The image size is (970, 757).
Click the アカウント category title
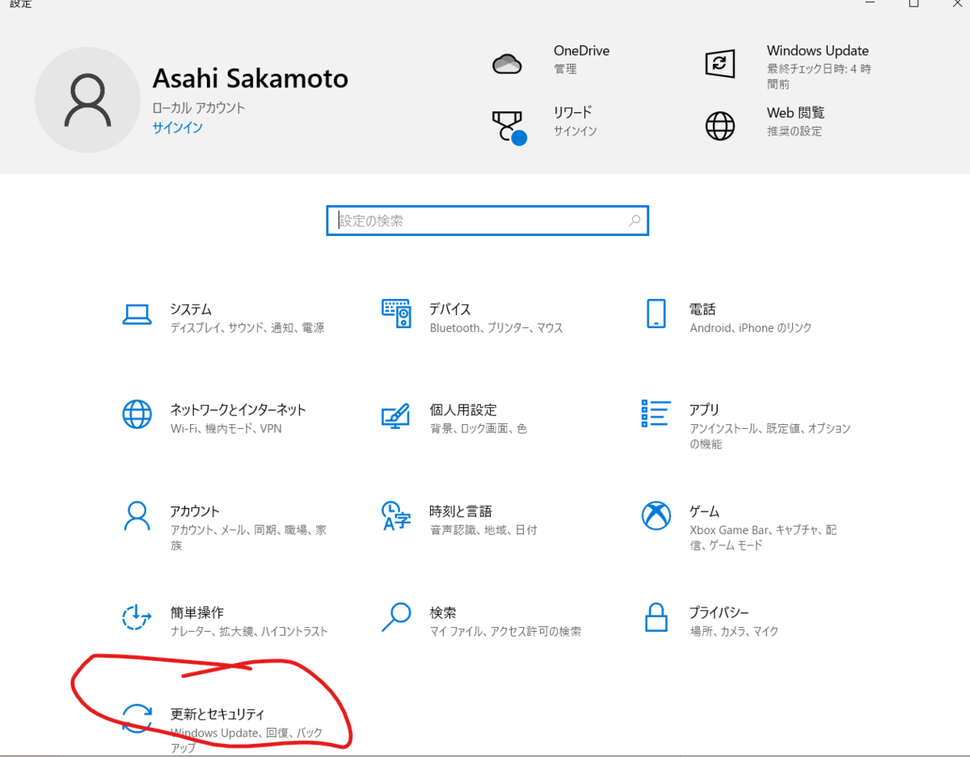coord(195,511)
